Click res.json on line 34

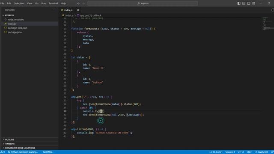[89, 104]
